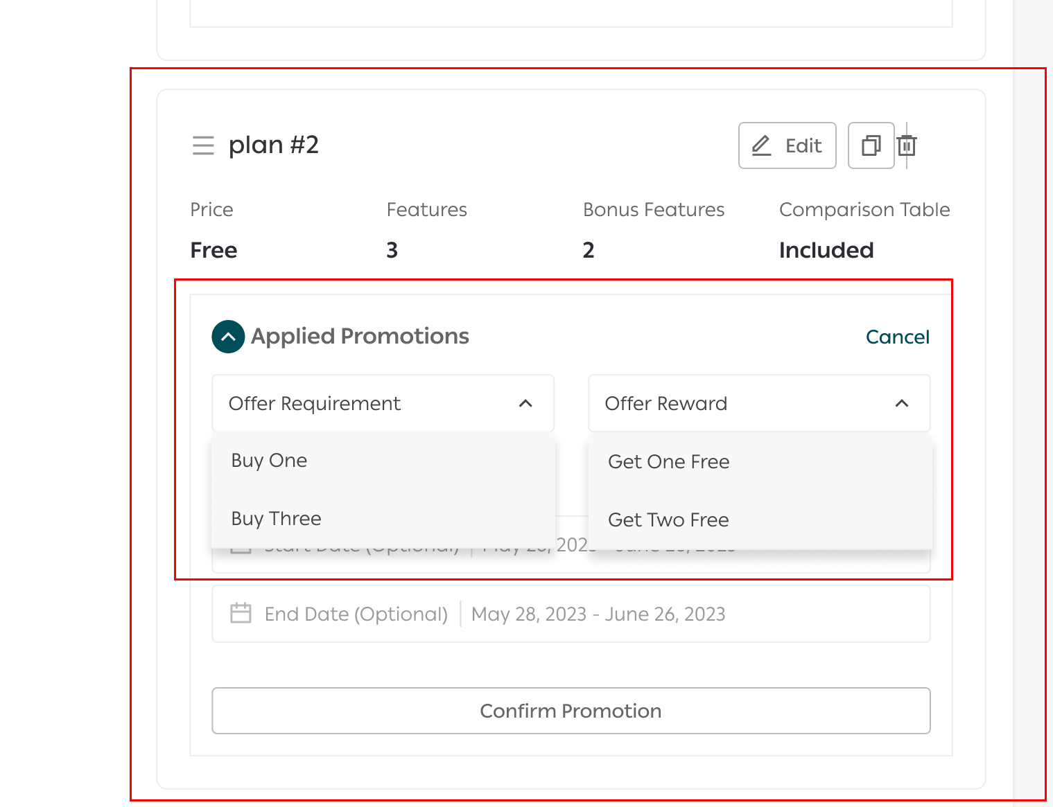1053x807 pixels.
Task: Pick Get Two Free from the list
Action: pyautogui.click(x=668, y=520)
